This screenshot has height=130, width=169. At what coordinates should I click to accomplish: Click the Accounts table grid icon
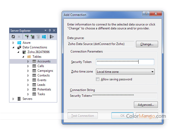[x=34, y=61]
